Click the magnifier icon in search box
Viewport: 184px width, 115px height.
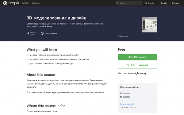pos(117,3)
